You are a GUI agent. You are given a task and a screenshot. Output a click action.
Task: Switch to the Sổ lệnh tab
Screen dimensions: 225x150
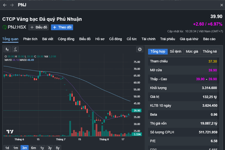tap(176, 52)
